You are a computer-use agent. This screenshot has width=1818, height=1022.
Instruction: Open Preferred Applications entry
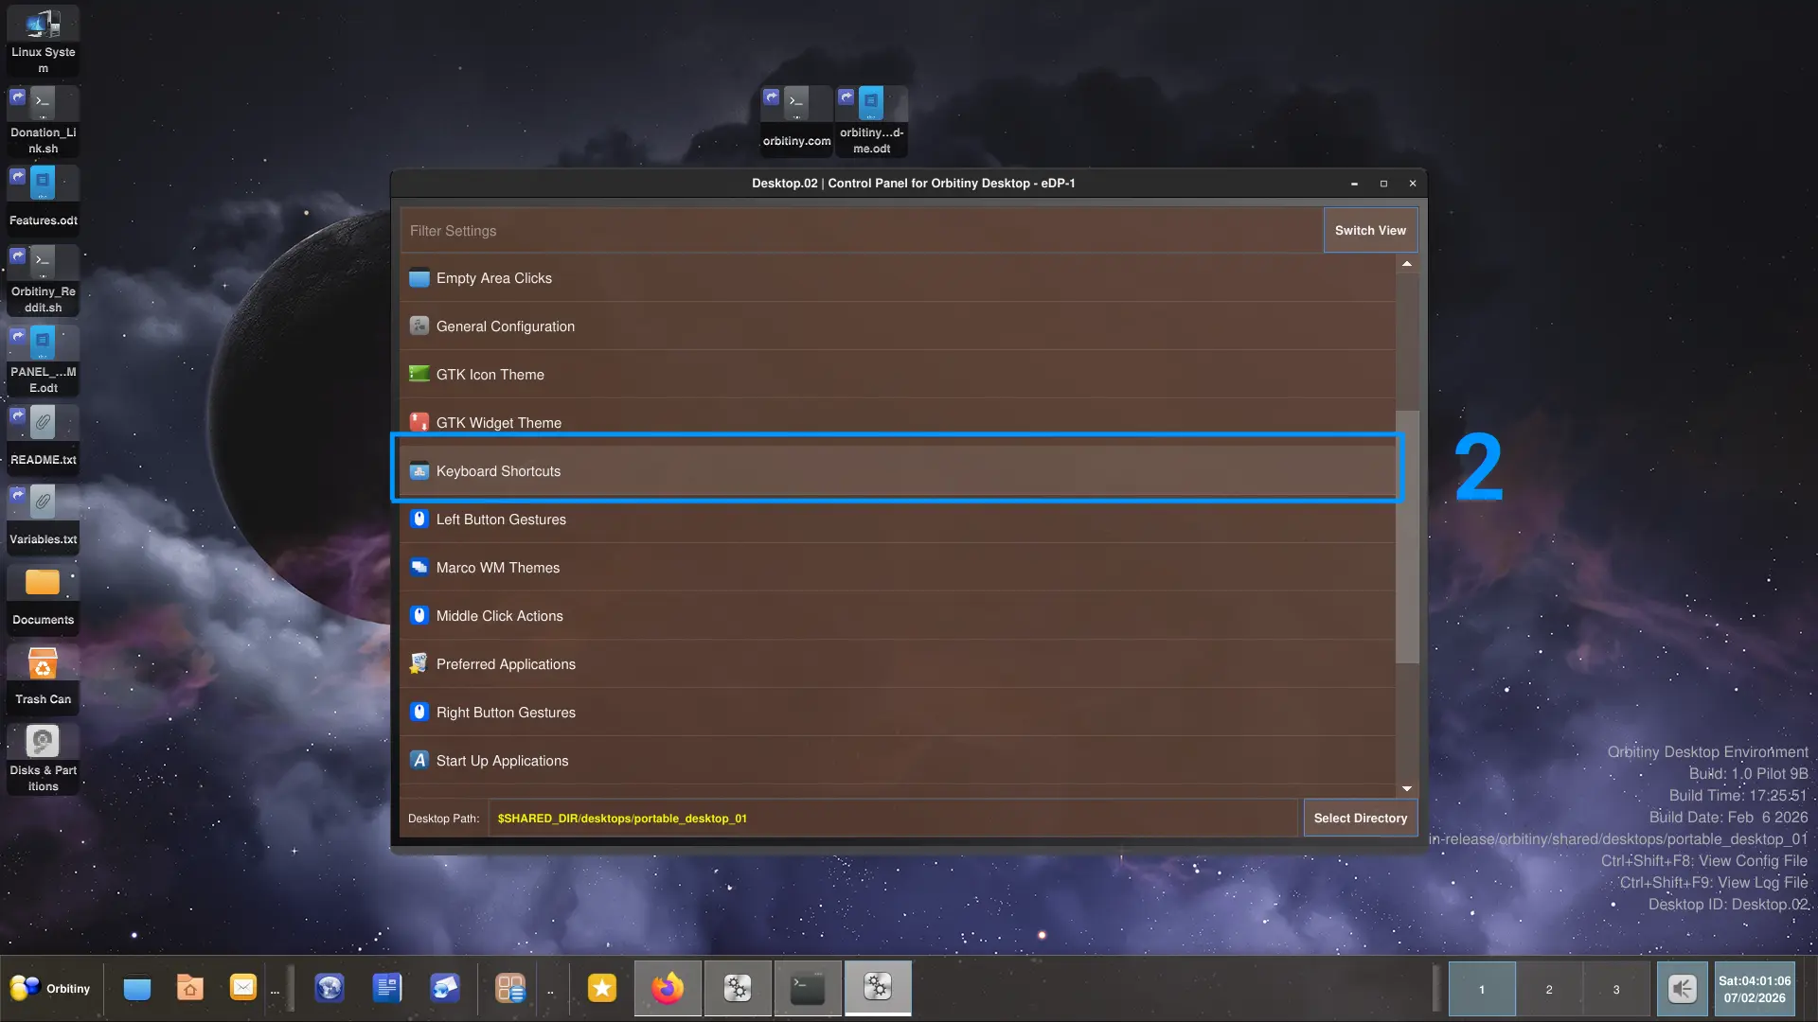click(x=505, y=664)
